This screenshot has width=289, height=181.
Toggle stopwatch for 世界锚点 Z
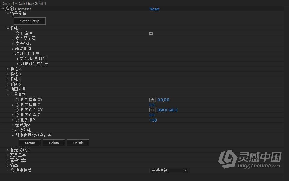coord(17,115)
